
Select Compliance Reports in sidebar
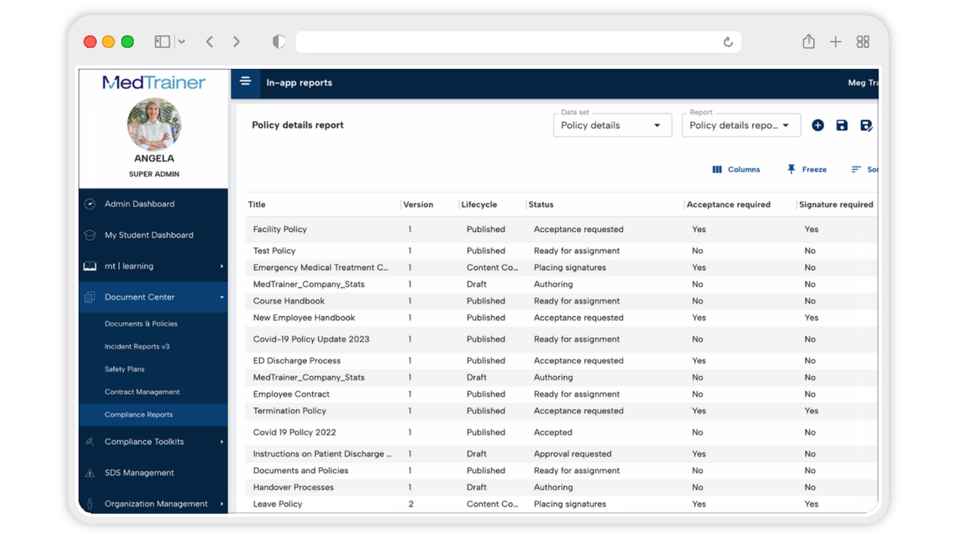[x=138, y=414]
